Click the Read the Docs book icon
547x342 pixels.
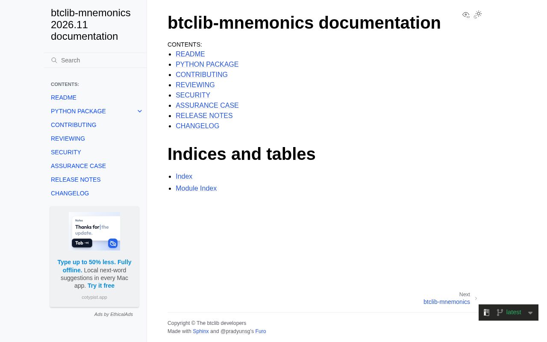(486, 313)
